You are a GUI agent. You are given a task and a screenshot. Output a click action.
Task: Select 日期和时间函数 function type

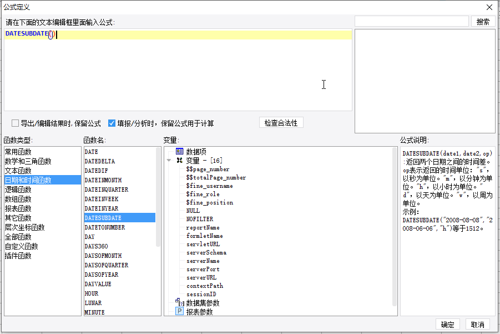coord(42,180)
